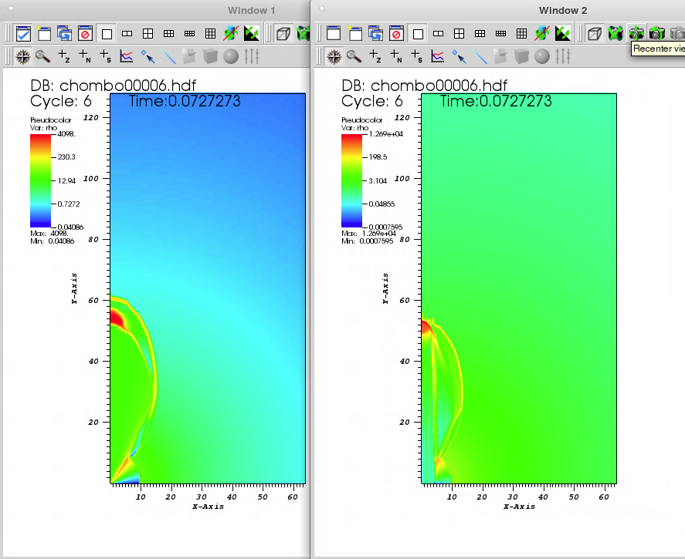Activate Zone Pick mode in Window 1
Viewport: 685px width, 559px height.
coord(64,56)
